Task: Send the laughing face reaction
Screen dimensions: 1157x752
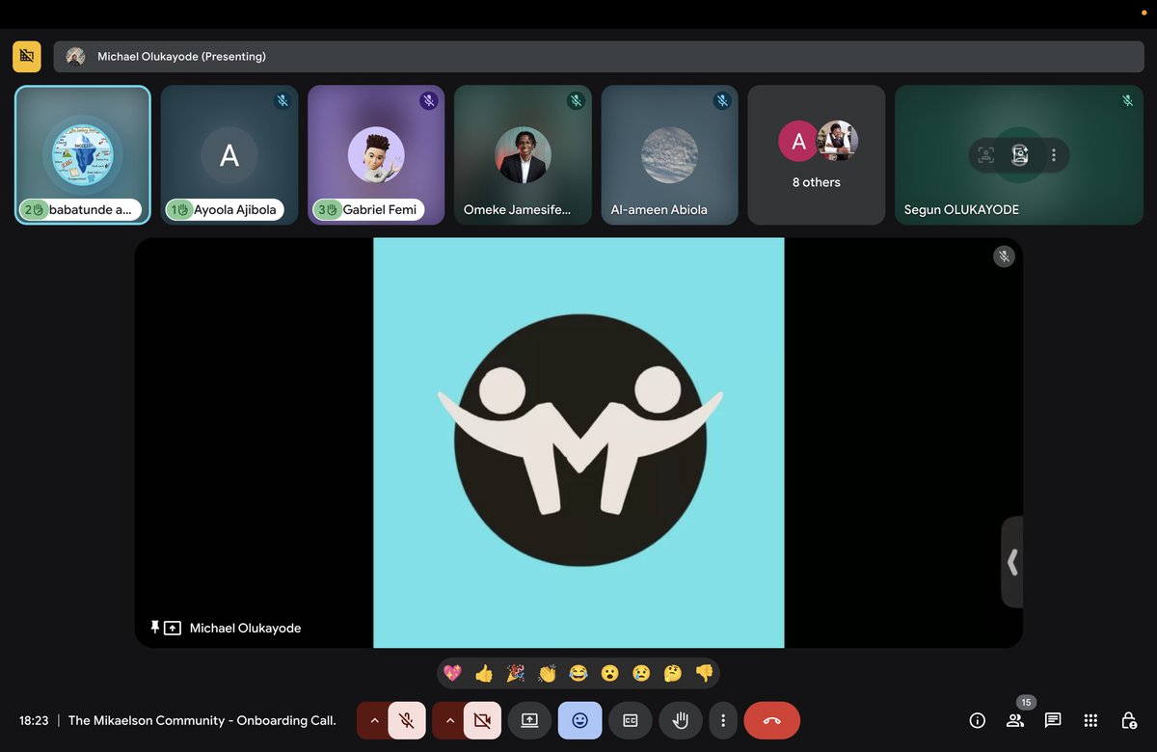Action: tap(578, 673)
